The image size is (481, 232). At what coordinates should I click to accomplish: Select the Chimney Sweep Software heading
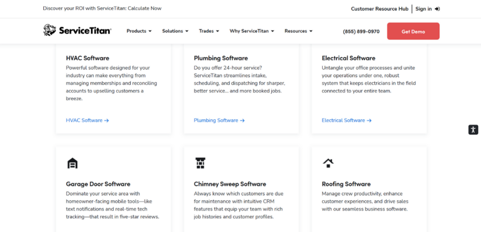click(230, 184)
